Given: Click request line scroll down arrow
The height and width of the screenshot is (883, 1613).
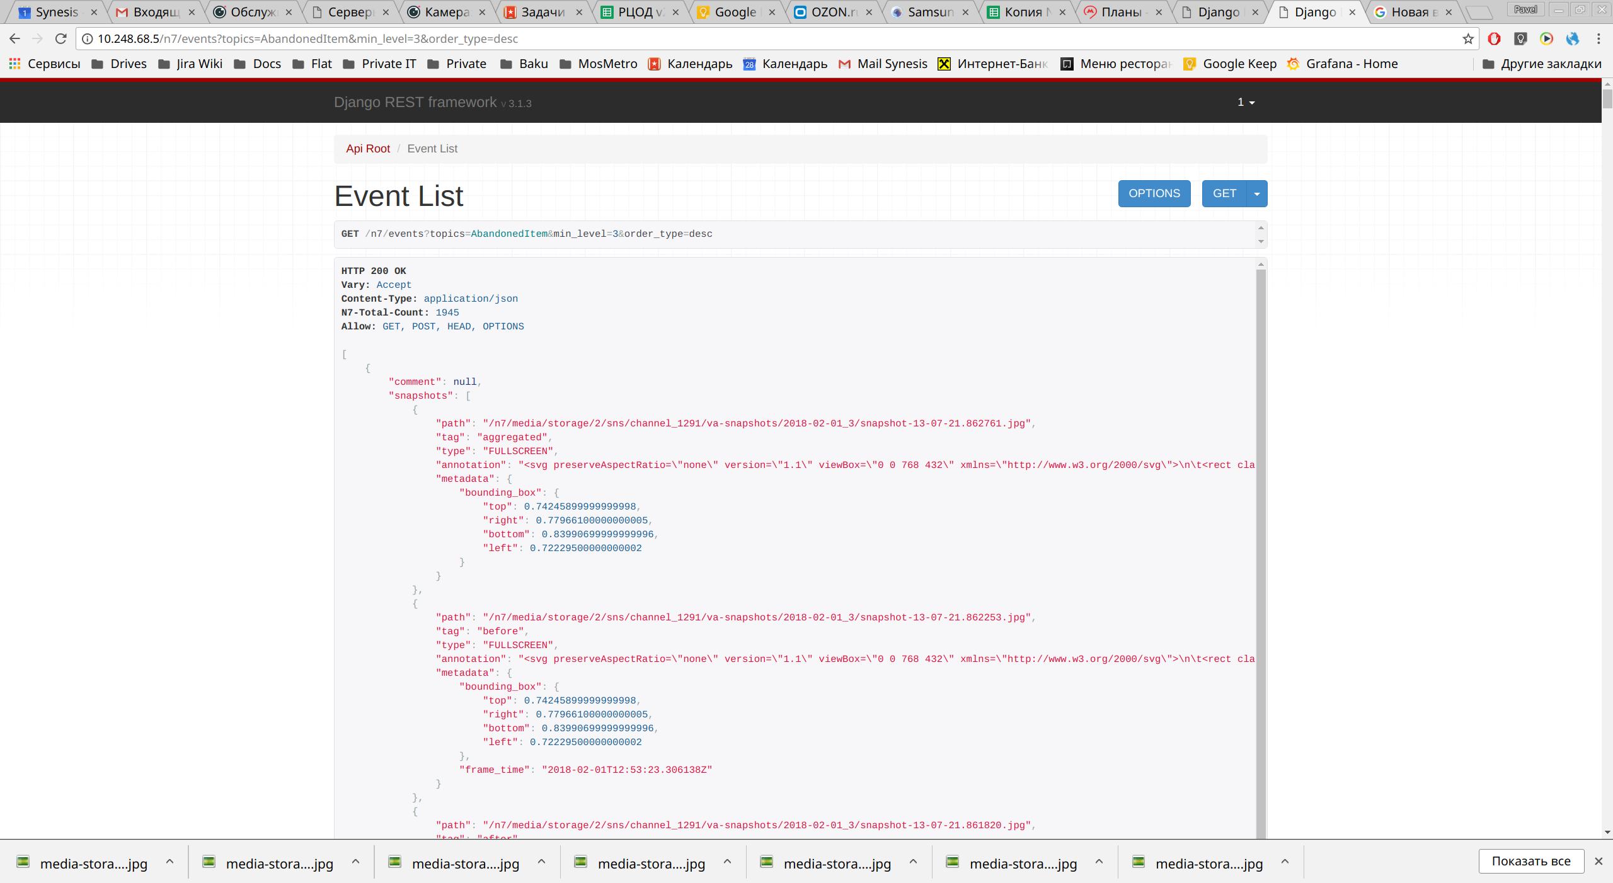Looking at the screenshot, I should [x=1261, y=241].
